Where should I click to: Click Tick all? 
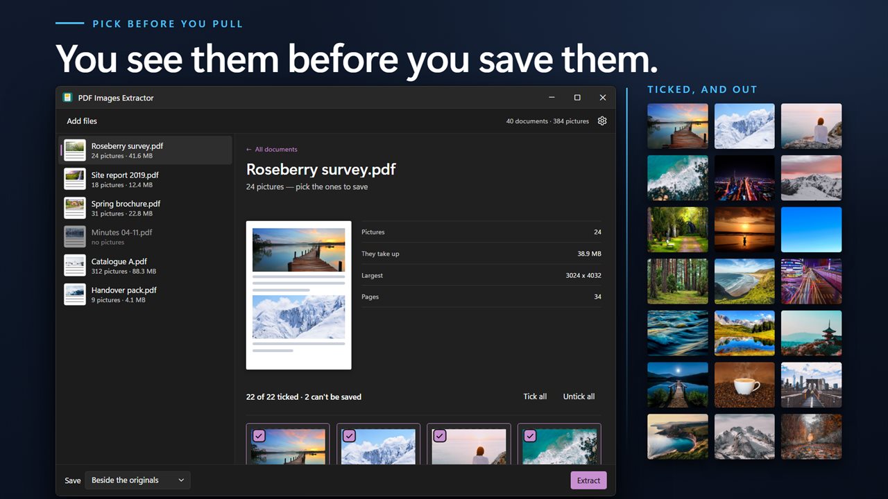tap(535, 396)
